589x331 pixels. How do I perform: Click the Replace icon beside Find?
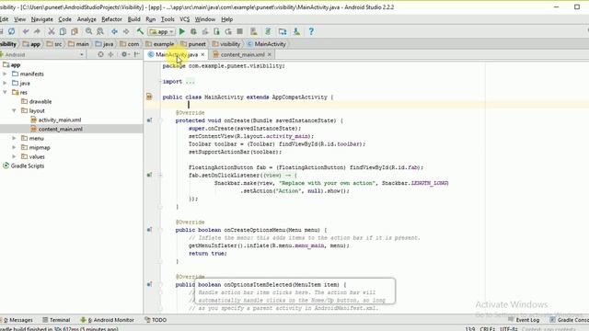click(100, 31)
